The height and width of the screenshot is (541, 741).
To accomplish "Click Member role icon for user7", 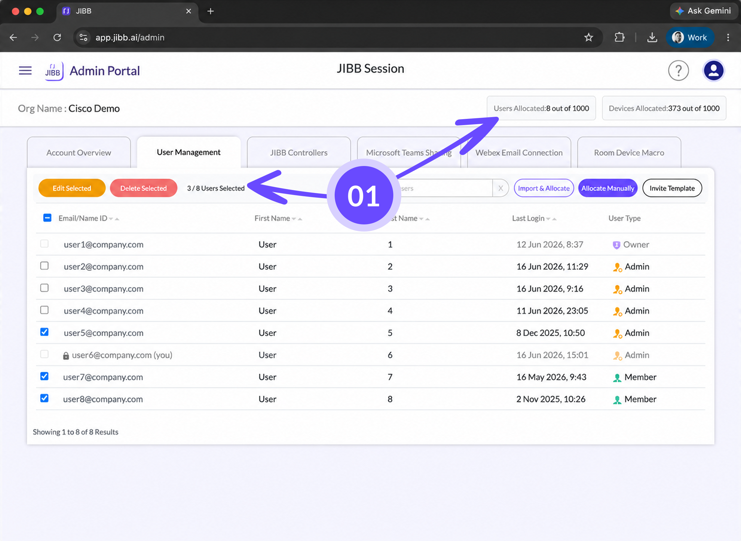I will pyautogui.click(x=617, y=377).
